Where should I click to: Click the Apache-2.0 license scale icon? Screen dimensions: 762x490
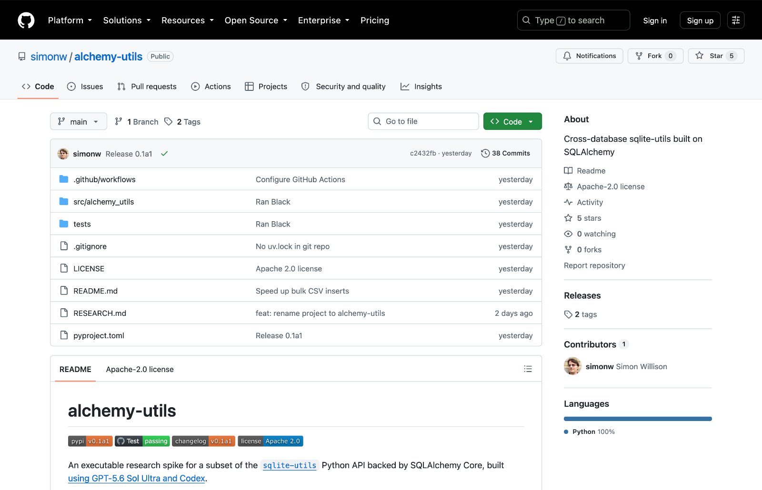568,186
